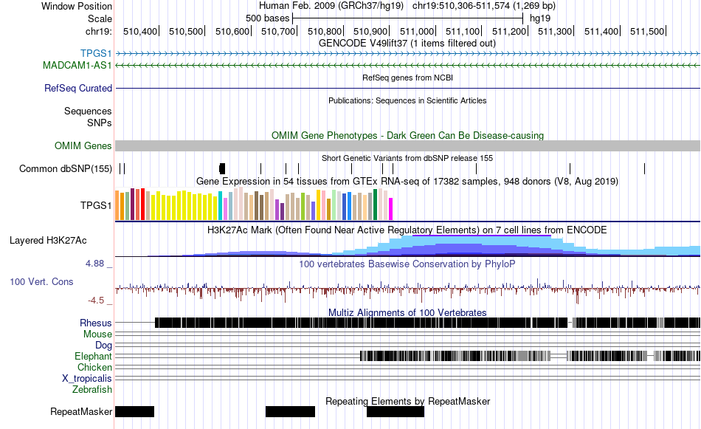Click the RepeatMasker block at window start
Viewport: 701px width, 429px height.
[x=134, y=411]
